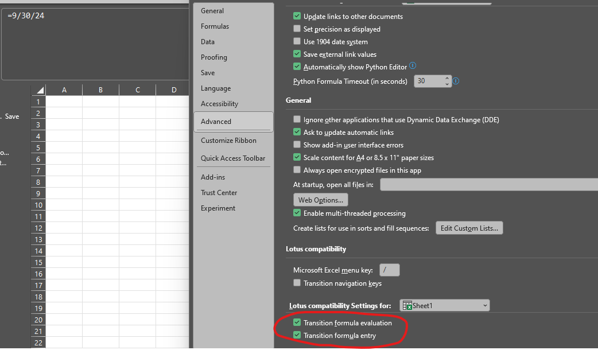Enable Ignore other applications that use DDE
This screenshot has width=598, height=350.
click(x=297, y=119)
